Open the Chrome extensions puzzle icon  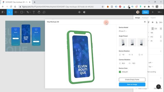pos(149,7)
